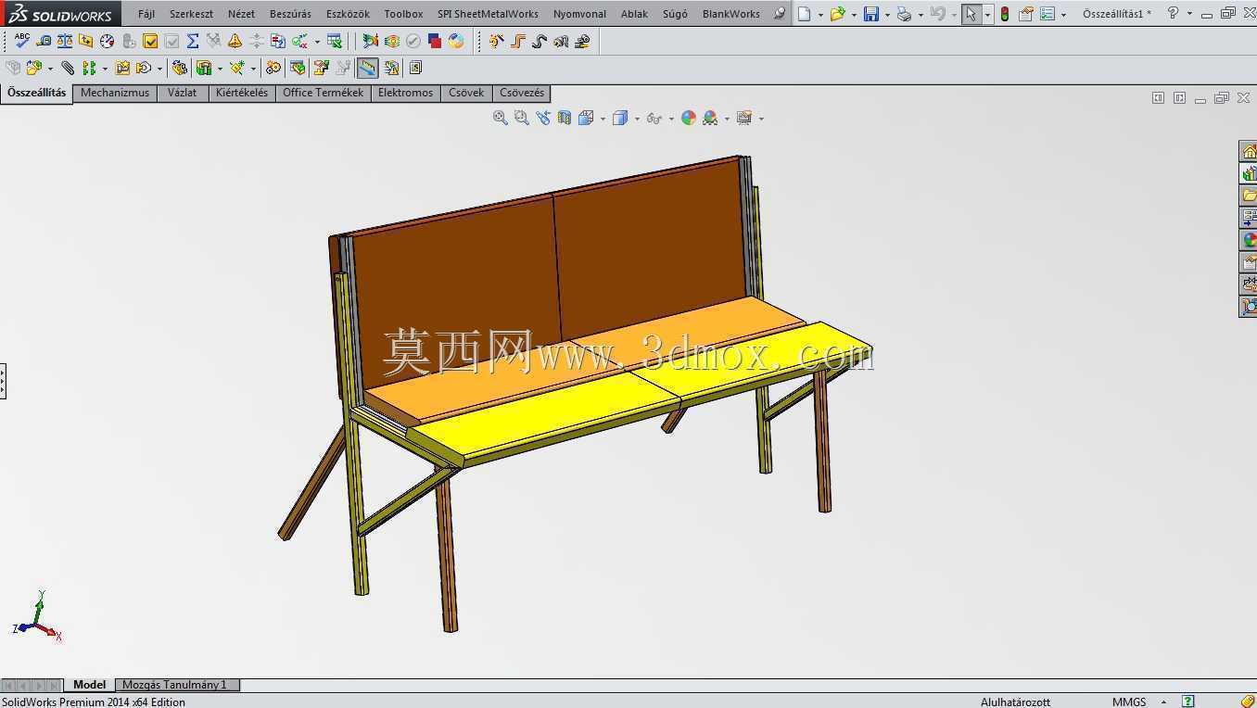This screenshot has width=1257, height=708.
Task: Click the status bar help question icon
Action: click(1188, 701)
